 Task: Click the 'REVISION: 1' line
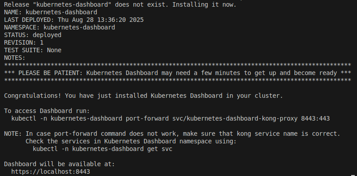[24, 42]
